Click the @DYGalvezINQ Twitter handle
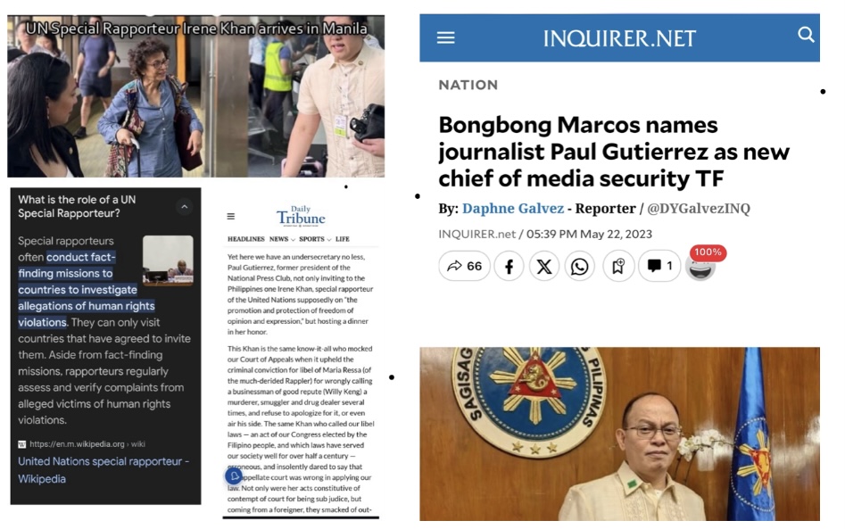Viewport: 845px width, 529px height. click(x=698, y=209)
